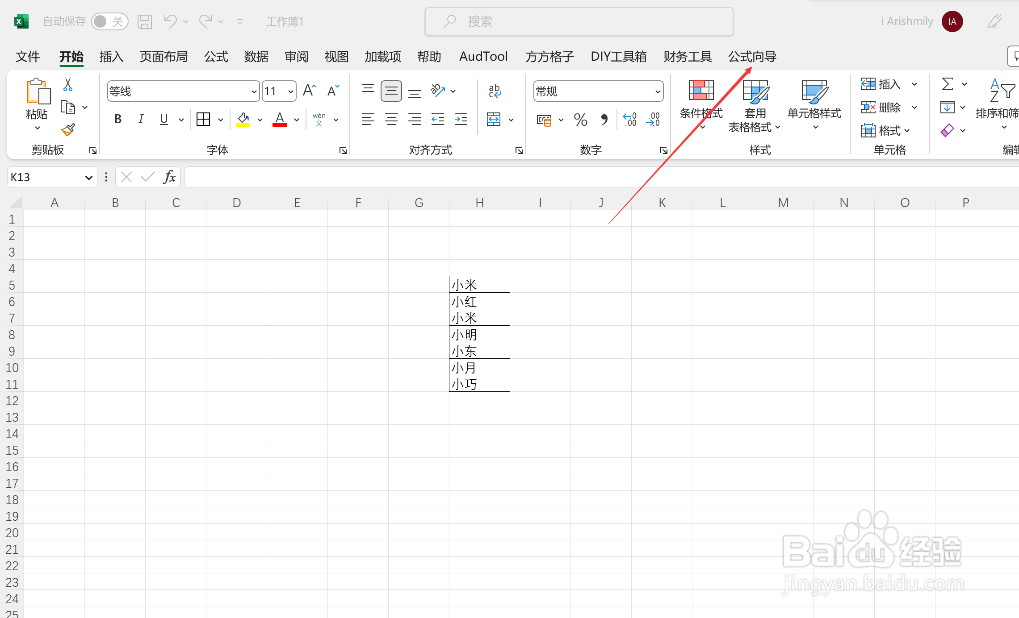Click the Save icon in title bar

pyautogui.click(x=145, y=21)
